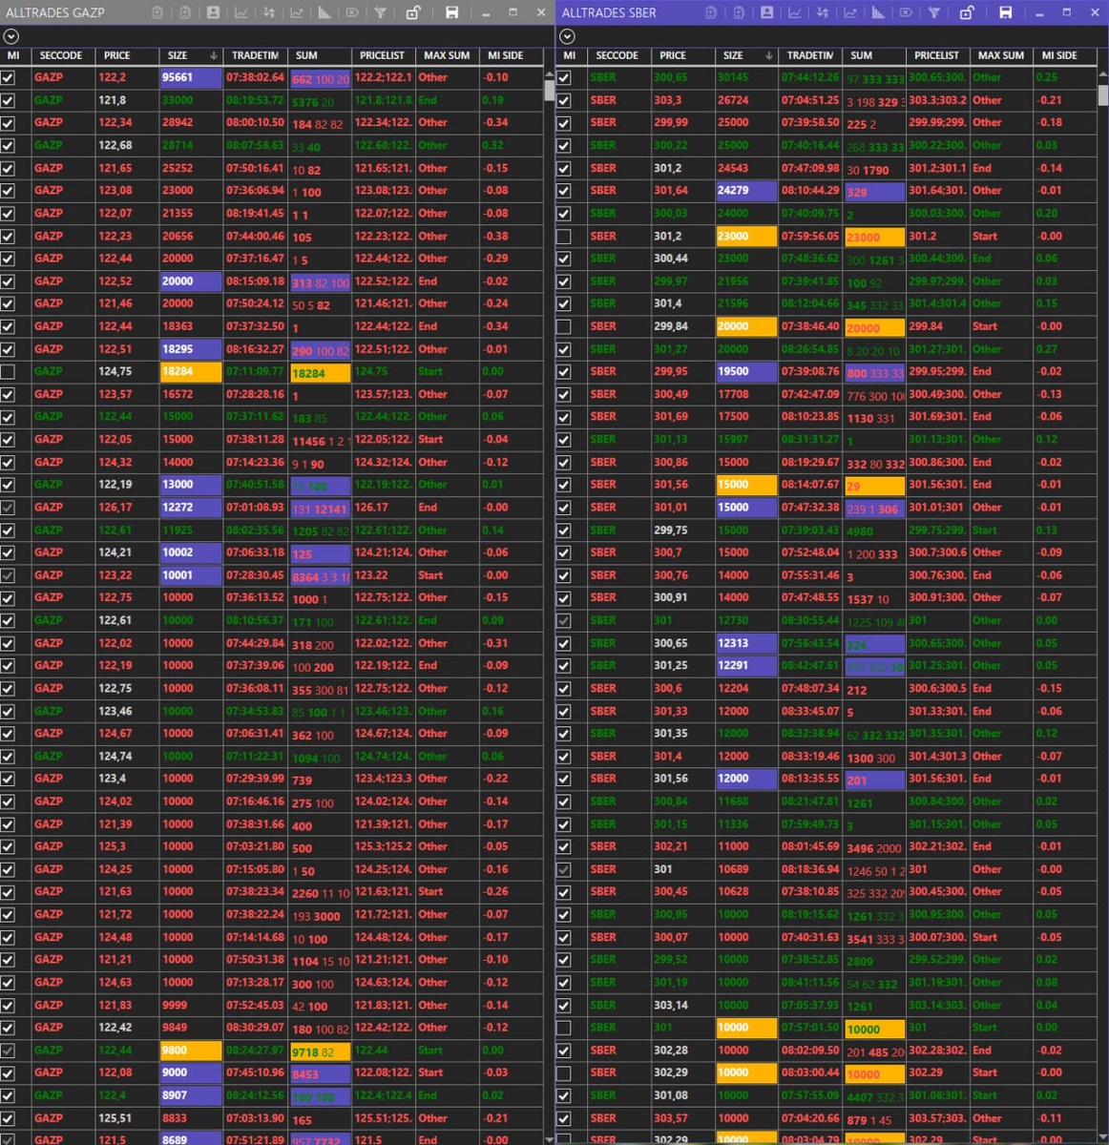Click PRICELIST column header in SBER table
Image resolution: width=1109 pixels, height=1145 pixels.
click(x=937, y=55)
